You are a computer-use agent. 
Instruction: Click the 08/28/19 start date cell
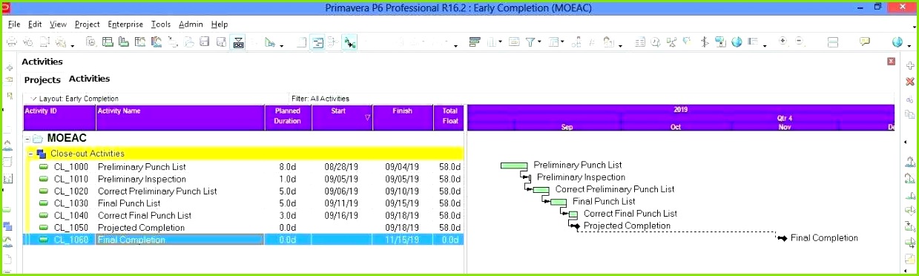pos(342,167)
